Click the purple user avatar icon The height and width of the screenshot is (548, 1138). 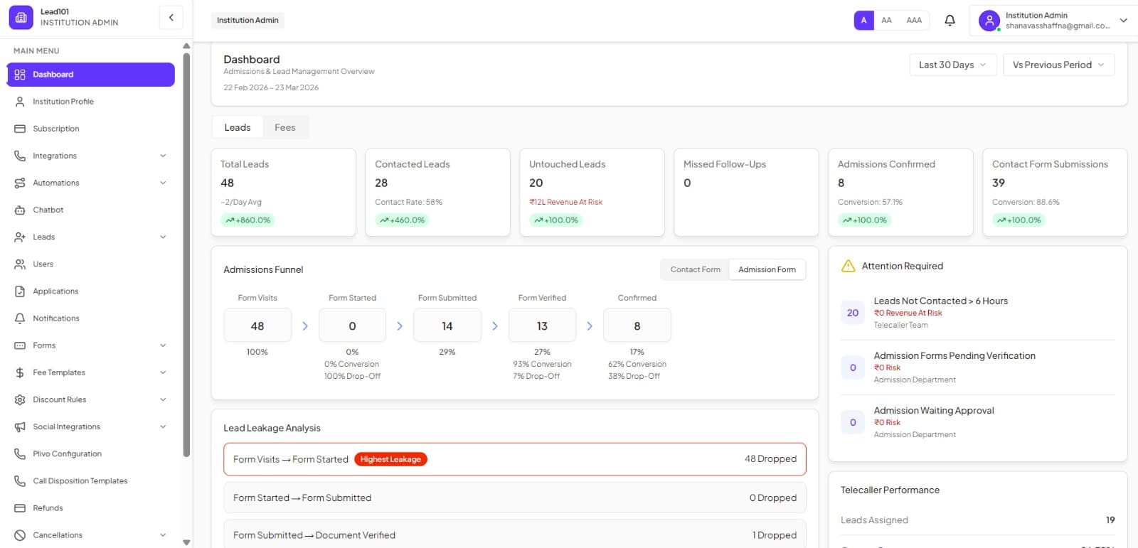pyautogui.click(x=989, y=20)
